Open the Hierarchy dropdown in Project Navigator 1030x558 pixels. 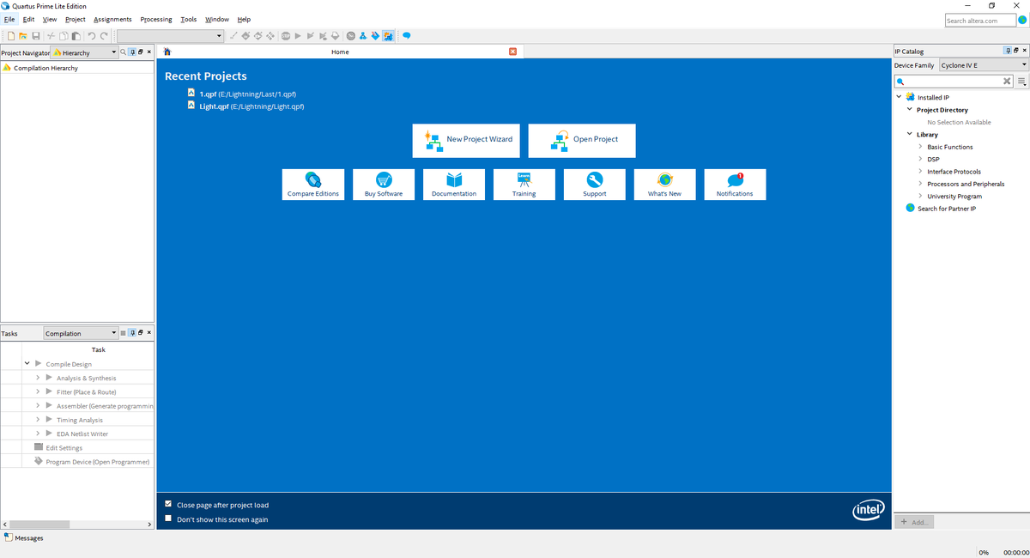[84, 52]
